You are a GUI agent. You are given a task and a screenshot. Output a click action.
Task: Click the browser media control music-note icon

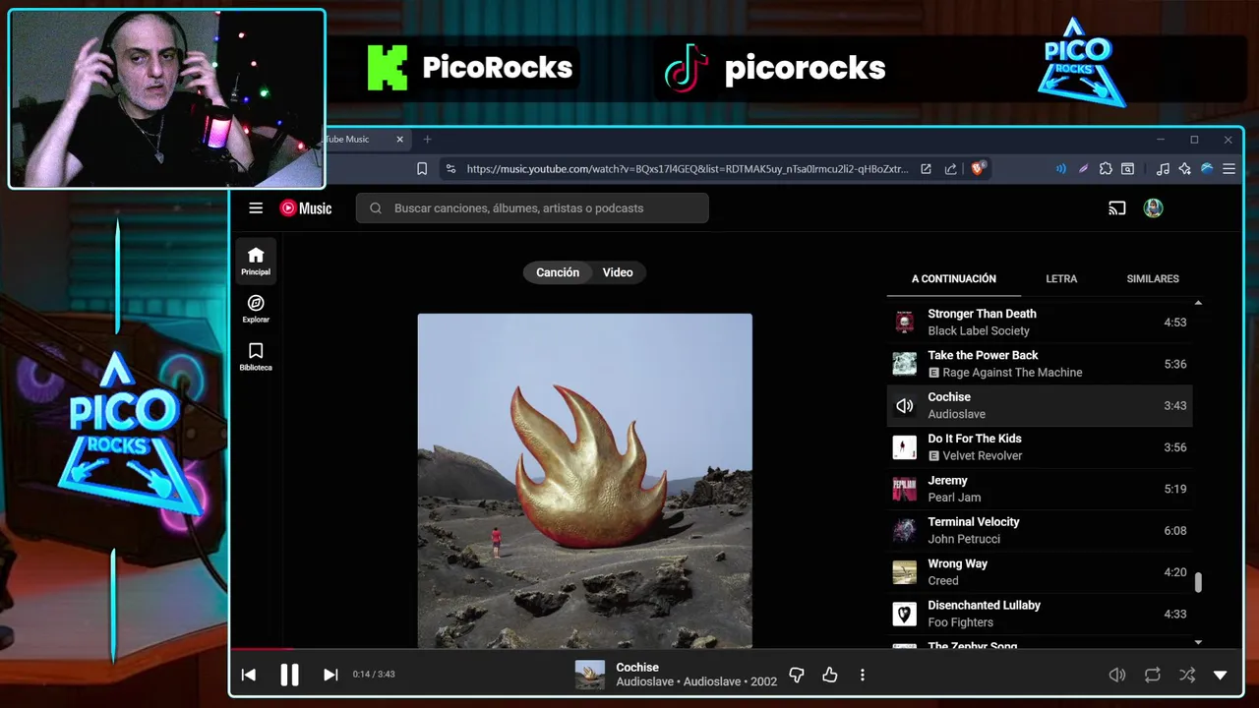(x=1163, y=169)
